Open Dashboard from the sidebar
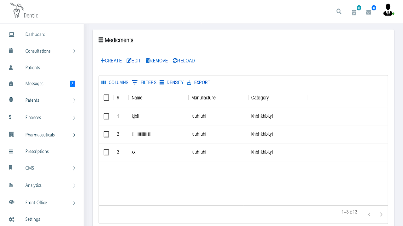The image size is (403, 226). [x=35, y=35]
